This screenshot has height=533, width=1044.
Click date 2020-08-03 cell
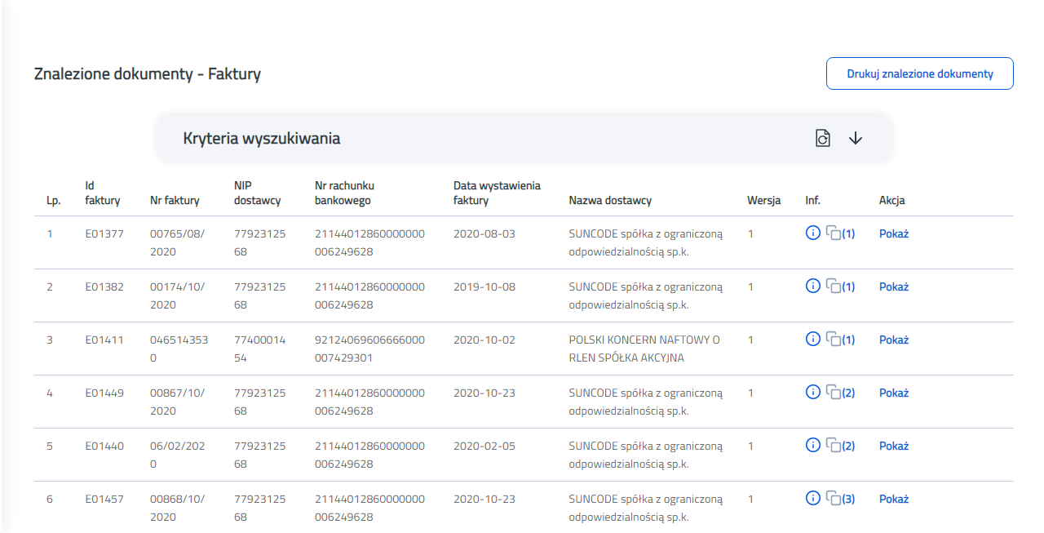(484, 233)
